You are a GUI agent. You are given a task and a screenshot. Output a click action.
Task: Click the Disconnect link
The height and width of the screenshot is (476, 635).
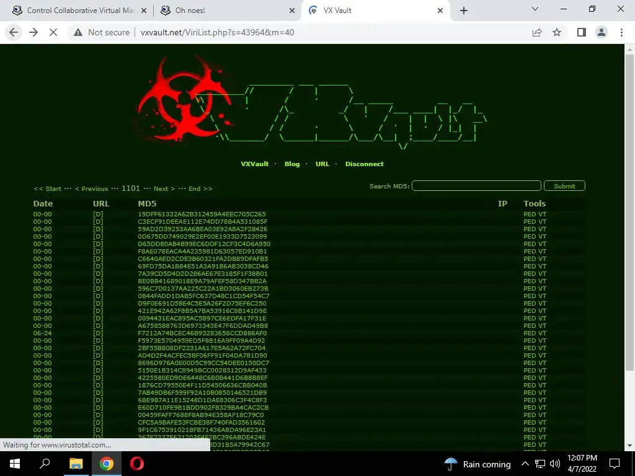365,164
